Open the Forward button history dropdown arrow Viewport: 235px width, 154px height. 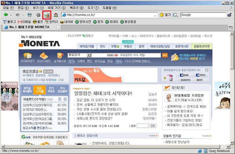[23, 15]
